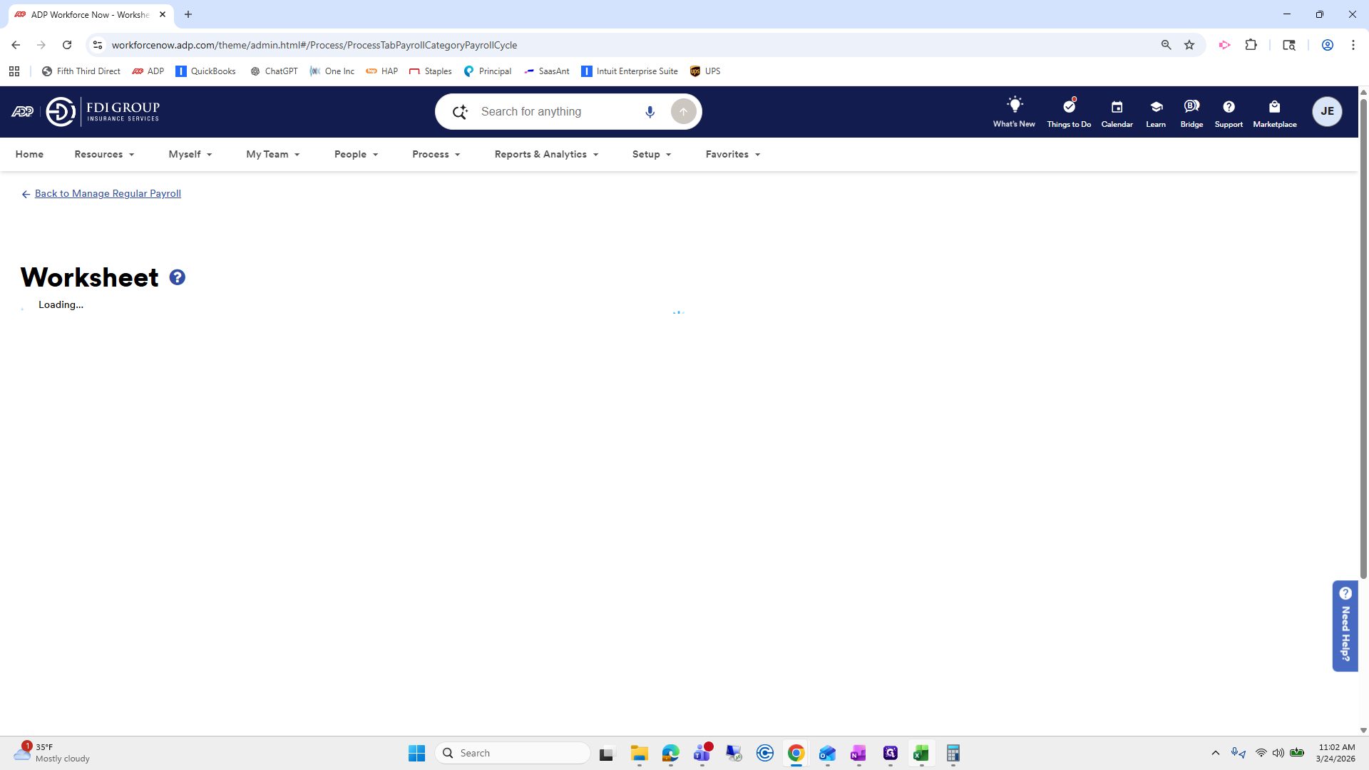Open Excel from the Windows taskbar
Viewport: 1369px width, 770px height.
coord(921,753)
